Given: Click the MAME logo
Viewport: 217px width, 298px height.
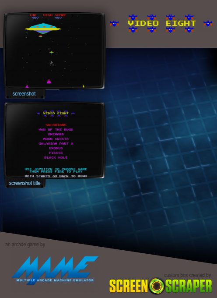Looking at the screenshot, I should [x=55, y=270].
